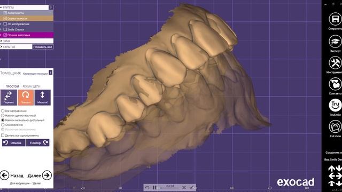The image size is (342, 192).
Task: Click the bottom-row up-arrow view icon
Action: [331, 183]
